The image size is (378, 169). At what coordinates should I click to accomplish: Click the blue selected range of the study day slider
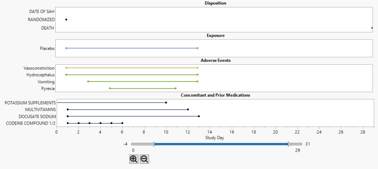(x=221, y=144)
